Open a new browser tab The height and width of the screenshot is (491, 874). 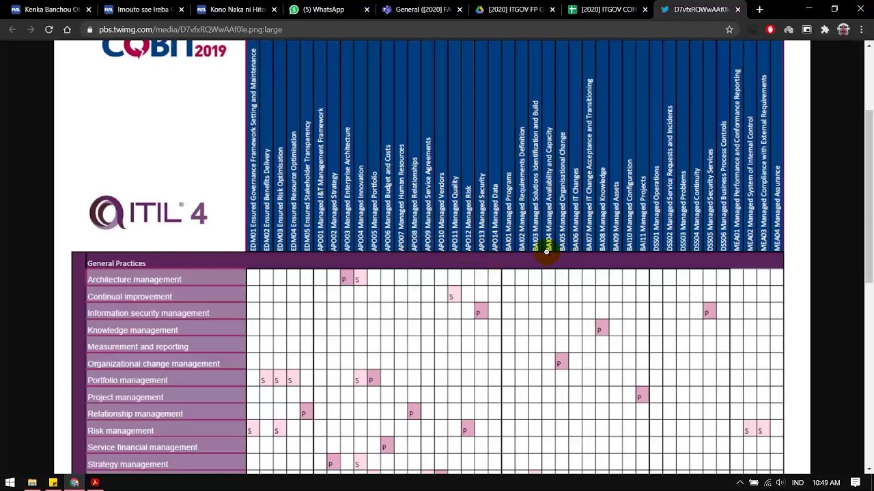click(759, 10)
